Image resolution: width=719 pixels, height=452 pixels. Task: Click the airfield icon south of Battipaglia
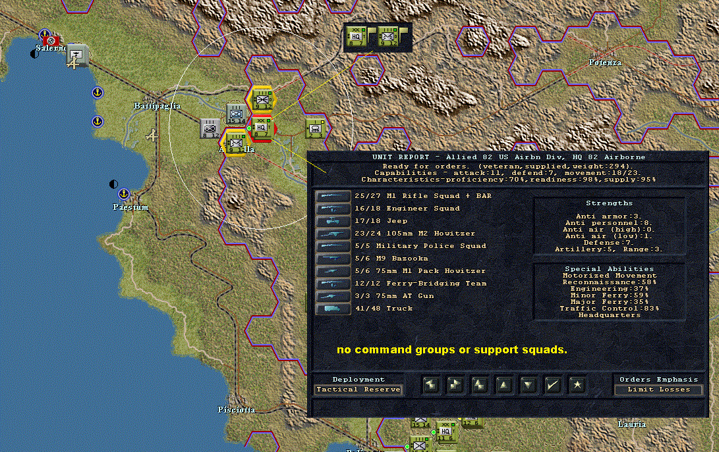(152, 136)
